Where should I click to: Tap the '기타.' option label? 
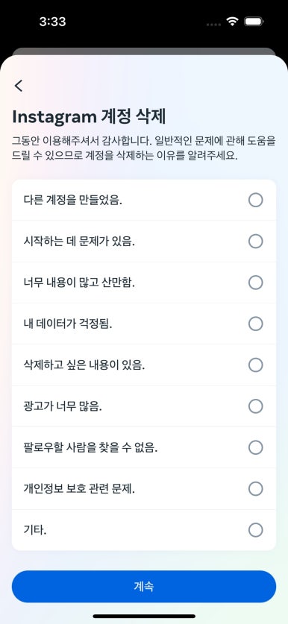pos(34,531)
